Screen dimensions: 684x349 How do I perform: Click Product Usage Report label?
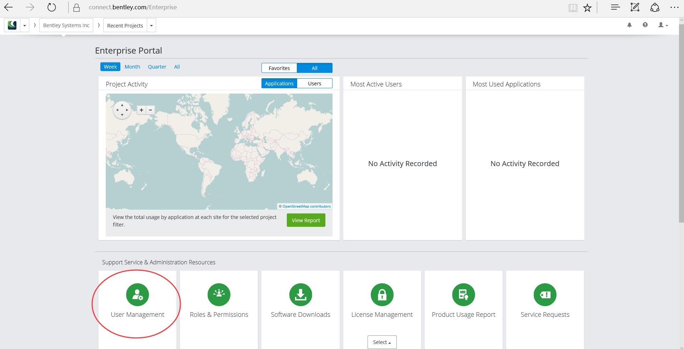(x=463, y=314)
